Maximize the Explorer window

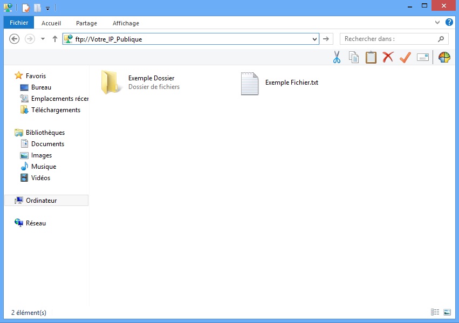[424, 5]
